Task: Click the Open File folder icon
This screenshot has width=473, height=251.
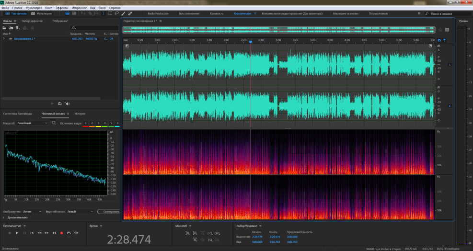Action: 4,28
